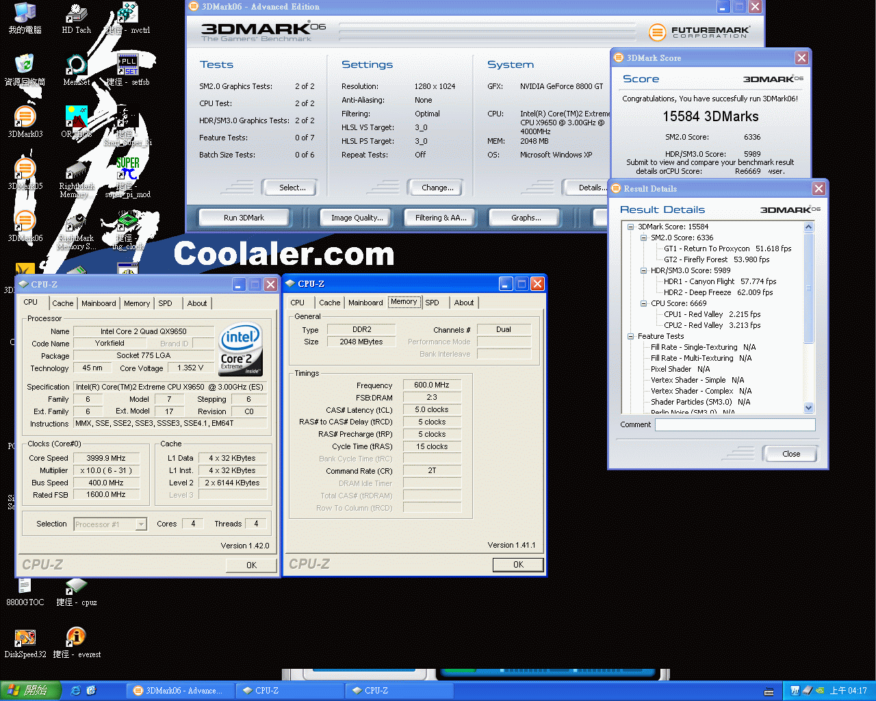Screen dimensions: 876x701
Task: Collapse the CPU Score: 6669 node
Action: click(x=643, y=303)
